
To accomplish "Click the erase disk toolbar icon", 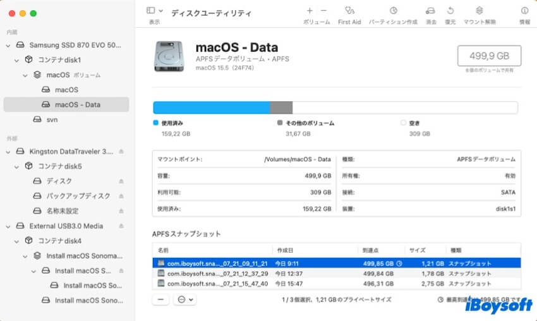I will point(430,11).
